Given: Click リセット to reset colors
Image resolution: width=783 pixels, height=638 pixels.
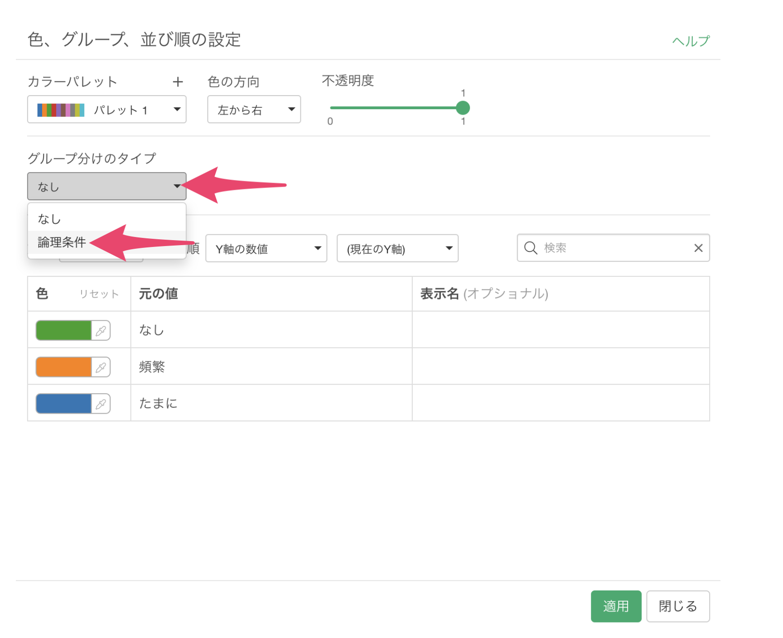Looking at the screenshot, I should [99, 294].
